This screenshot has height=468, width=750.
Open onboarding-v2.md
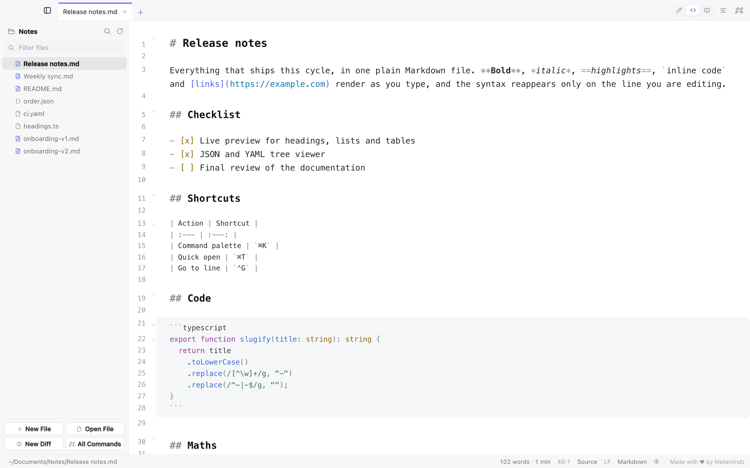point(64,151)
